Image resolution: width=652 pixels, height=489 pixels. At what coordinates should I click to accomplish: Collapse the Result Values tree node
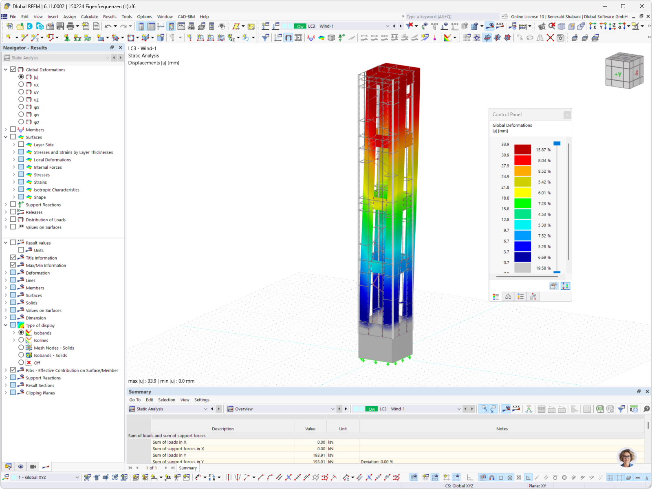(x=6, y=242)
